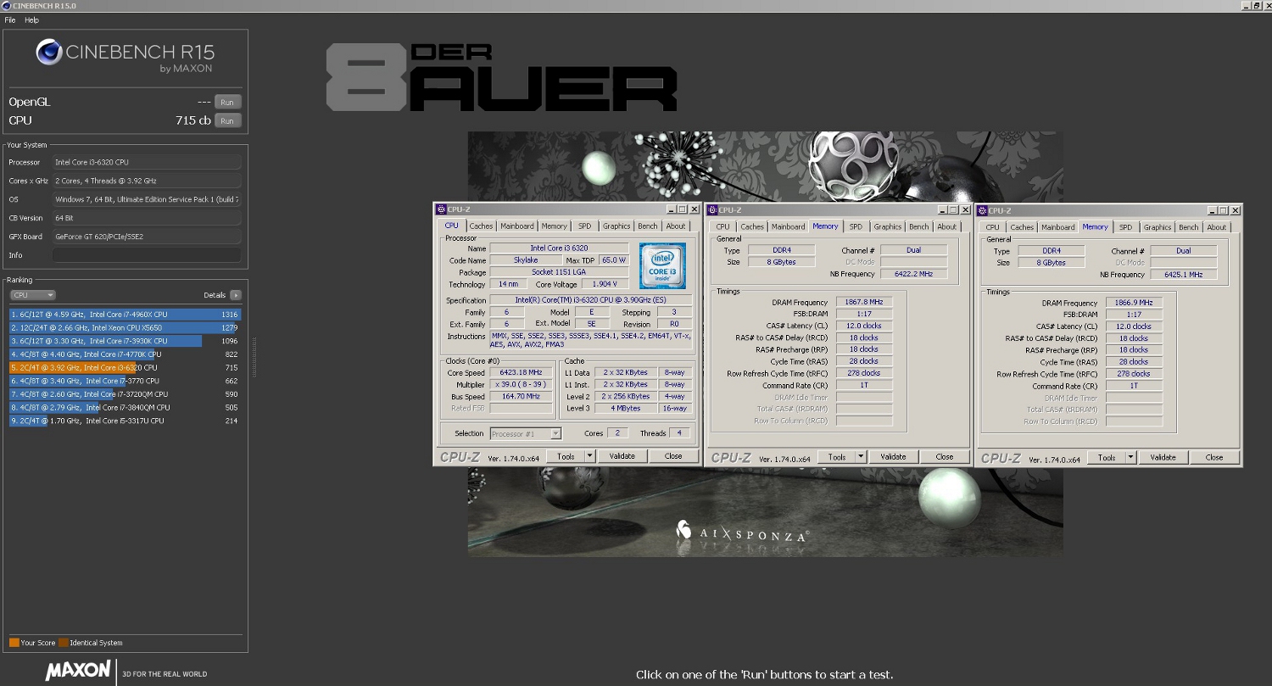Click the Processor field Intel Core i3-6320 CPU
This screenshot has width=1272, height=686.
pos(147,162)
